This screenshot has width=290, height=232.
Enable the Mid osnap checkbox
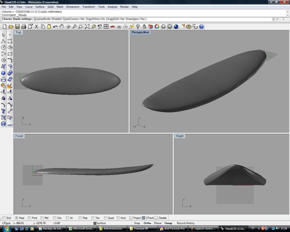[42, 218]
